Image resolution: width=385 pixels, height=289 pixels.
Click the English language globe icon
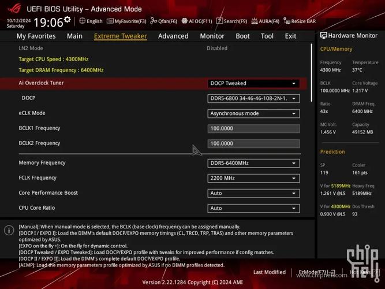(83, 21)
